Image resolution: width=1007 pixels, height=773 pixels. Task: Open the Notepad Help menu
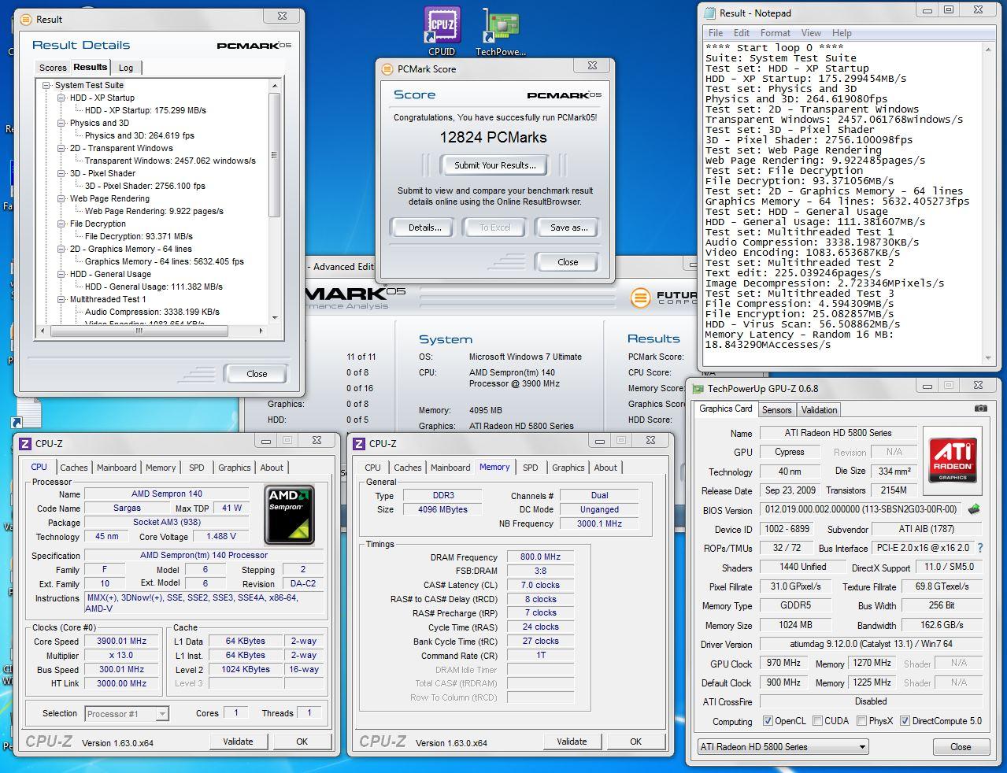(842, 33)
